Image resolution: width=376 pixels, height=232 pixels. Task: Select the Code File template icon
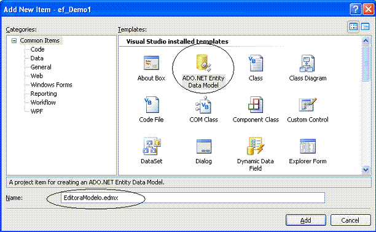151,105
